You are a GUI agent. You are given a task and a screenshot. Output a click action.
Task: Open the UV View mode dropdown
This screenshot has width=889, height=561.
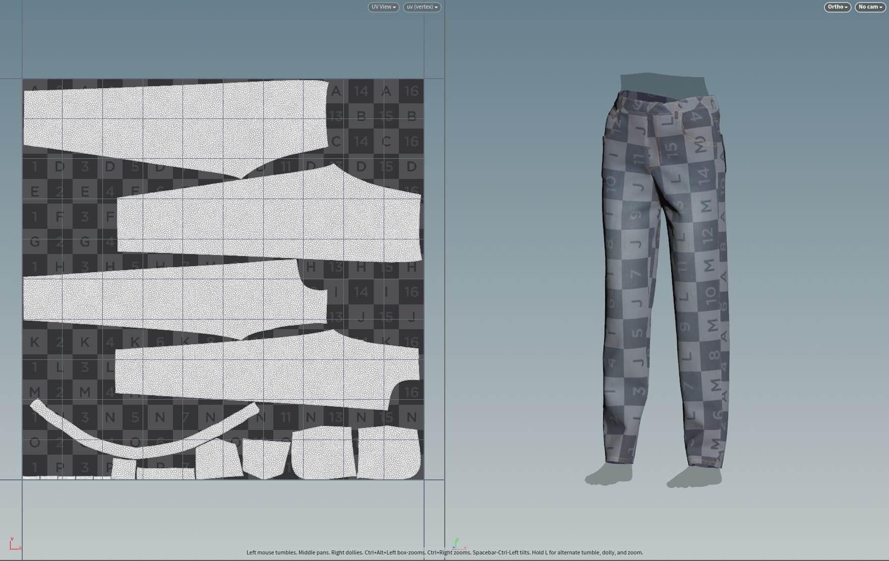pos(383,7)
